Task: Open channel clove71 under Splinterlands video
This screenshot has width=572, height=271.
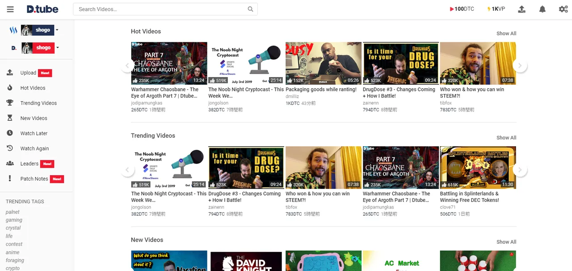Action: pyautogui.click(x=448, y=207)
